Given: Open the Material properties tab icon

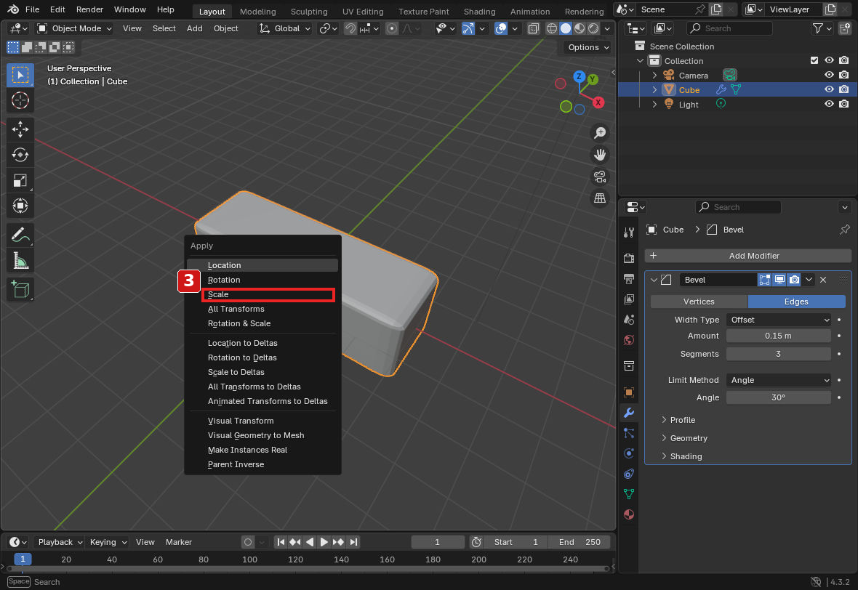Looking at the screenshot, I should pos(629,514).
